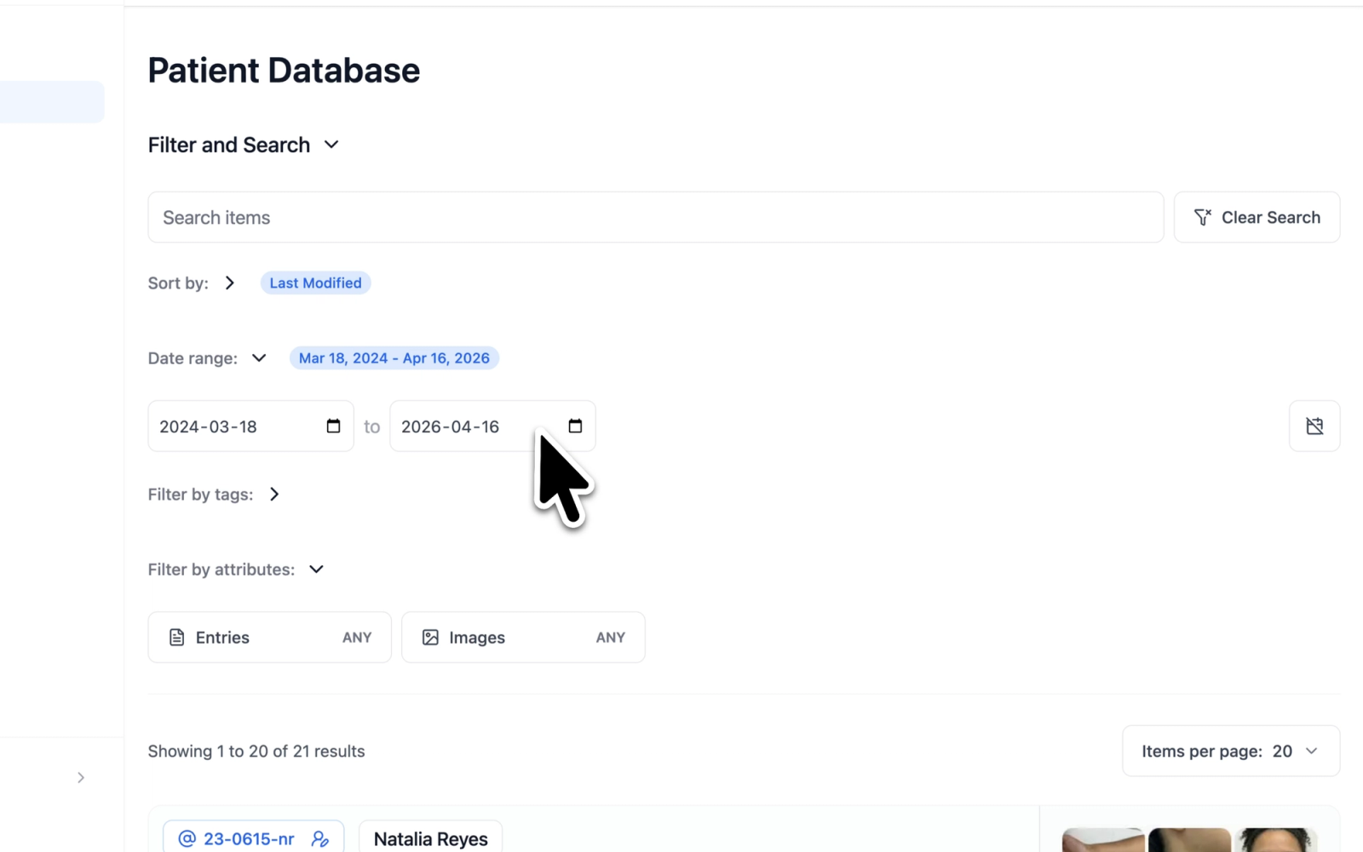Collapse the Filter and Search section

tap(331, 145)
